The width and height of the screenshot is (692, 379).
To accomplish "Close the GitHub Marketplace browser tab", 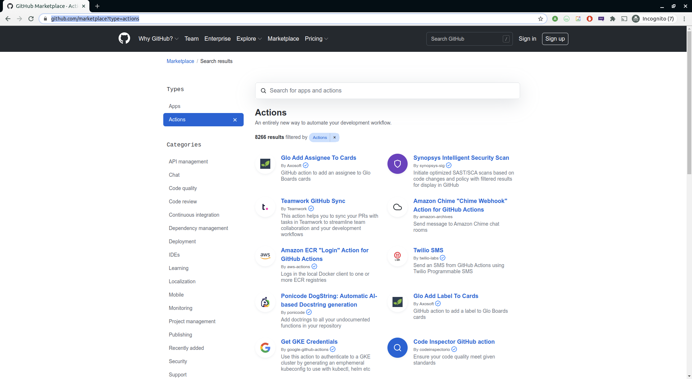I will 84,6.
